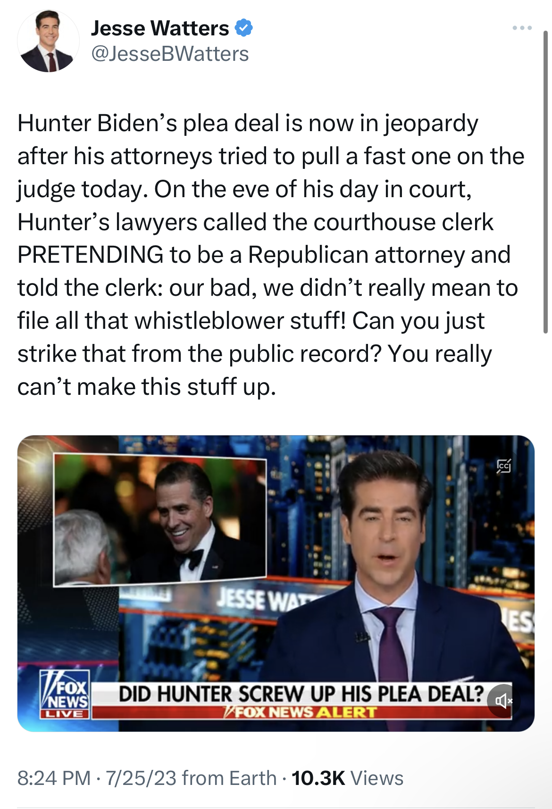The image size is (552, 809).
Task: View the 10.3K Views count
Action: (347, 778)
